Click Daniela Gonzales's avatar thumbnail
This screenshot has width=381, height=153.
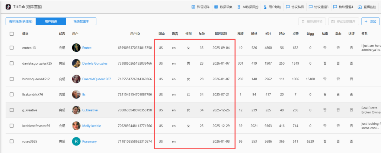tap(76, 63)
